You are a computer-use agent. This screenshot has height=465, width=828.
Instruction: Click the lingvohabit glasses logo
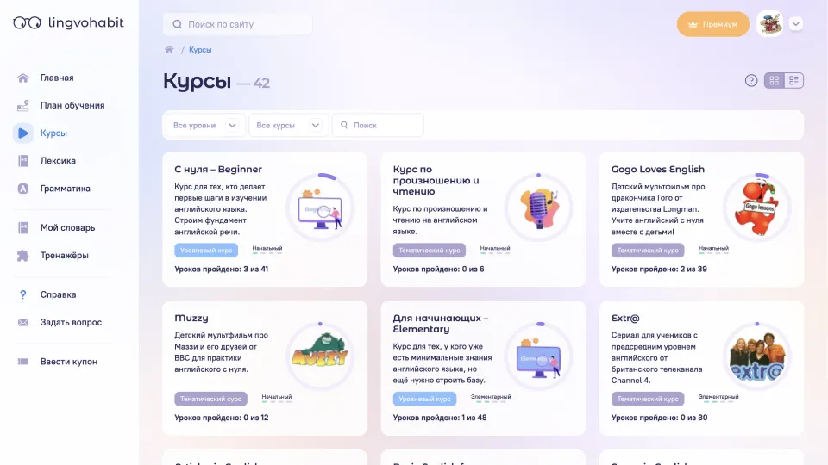pyautogui.click(x=27, y=22)
